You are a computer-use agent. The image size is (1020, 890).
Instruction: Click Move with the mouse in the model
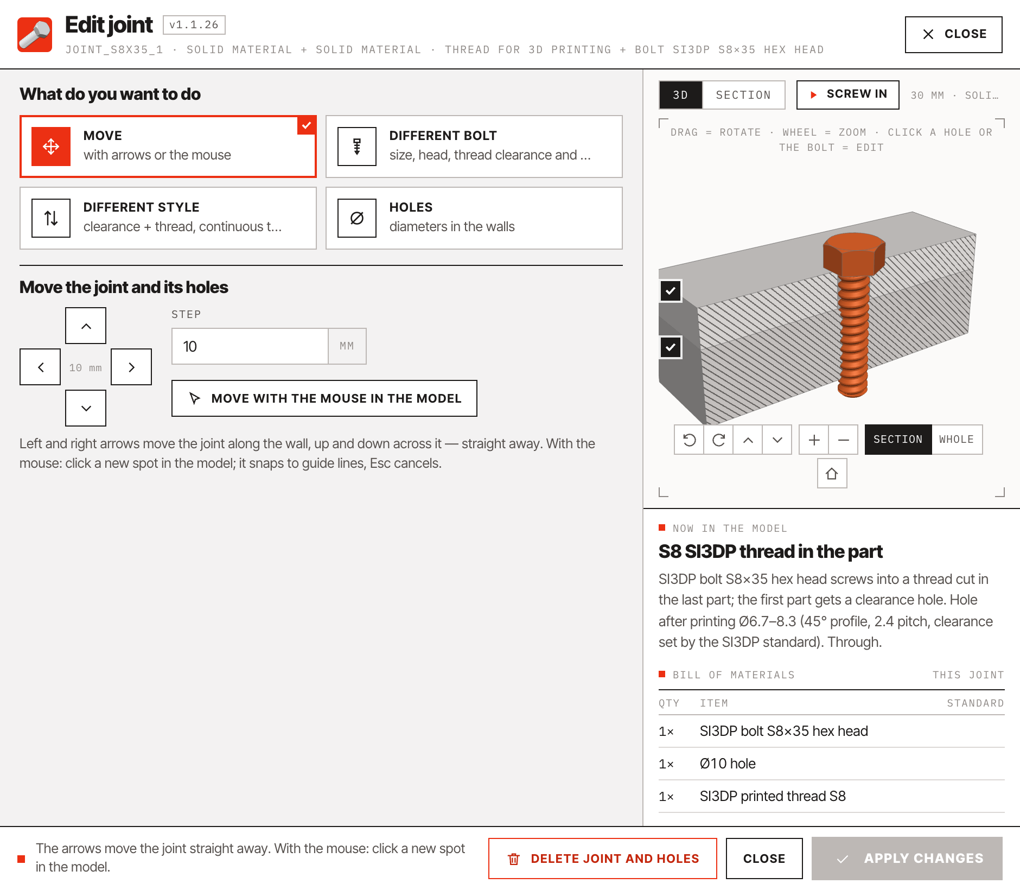point(324,398)
